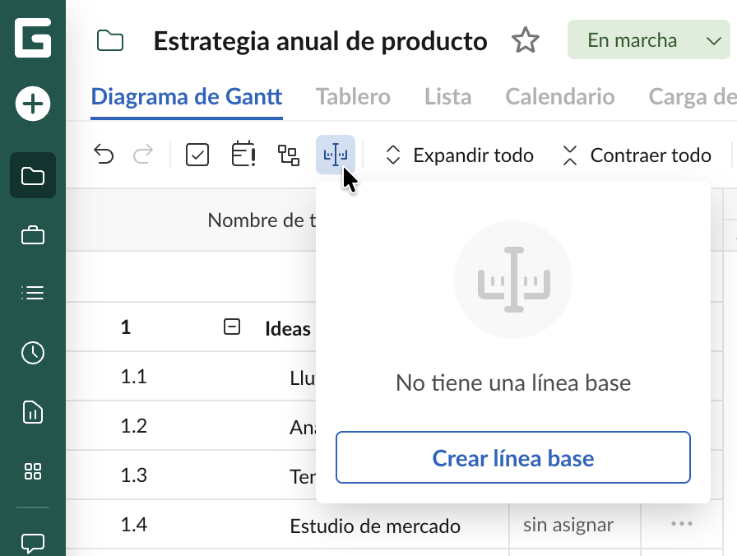Open the briefcase portfolio icon in sidebar
737x556 pixels.
tap(33, 234)
